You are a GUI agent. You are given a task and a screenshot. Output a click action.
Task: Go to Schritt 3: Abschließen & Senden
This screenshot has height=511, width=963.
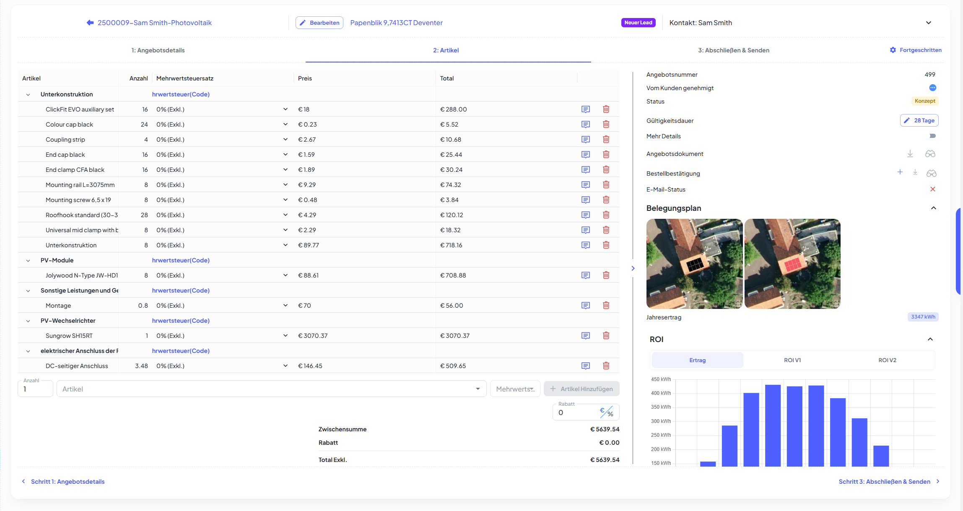pyautogui.click(x=889, y=482)
